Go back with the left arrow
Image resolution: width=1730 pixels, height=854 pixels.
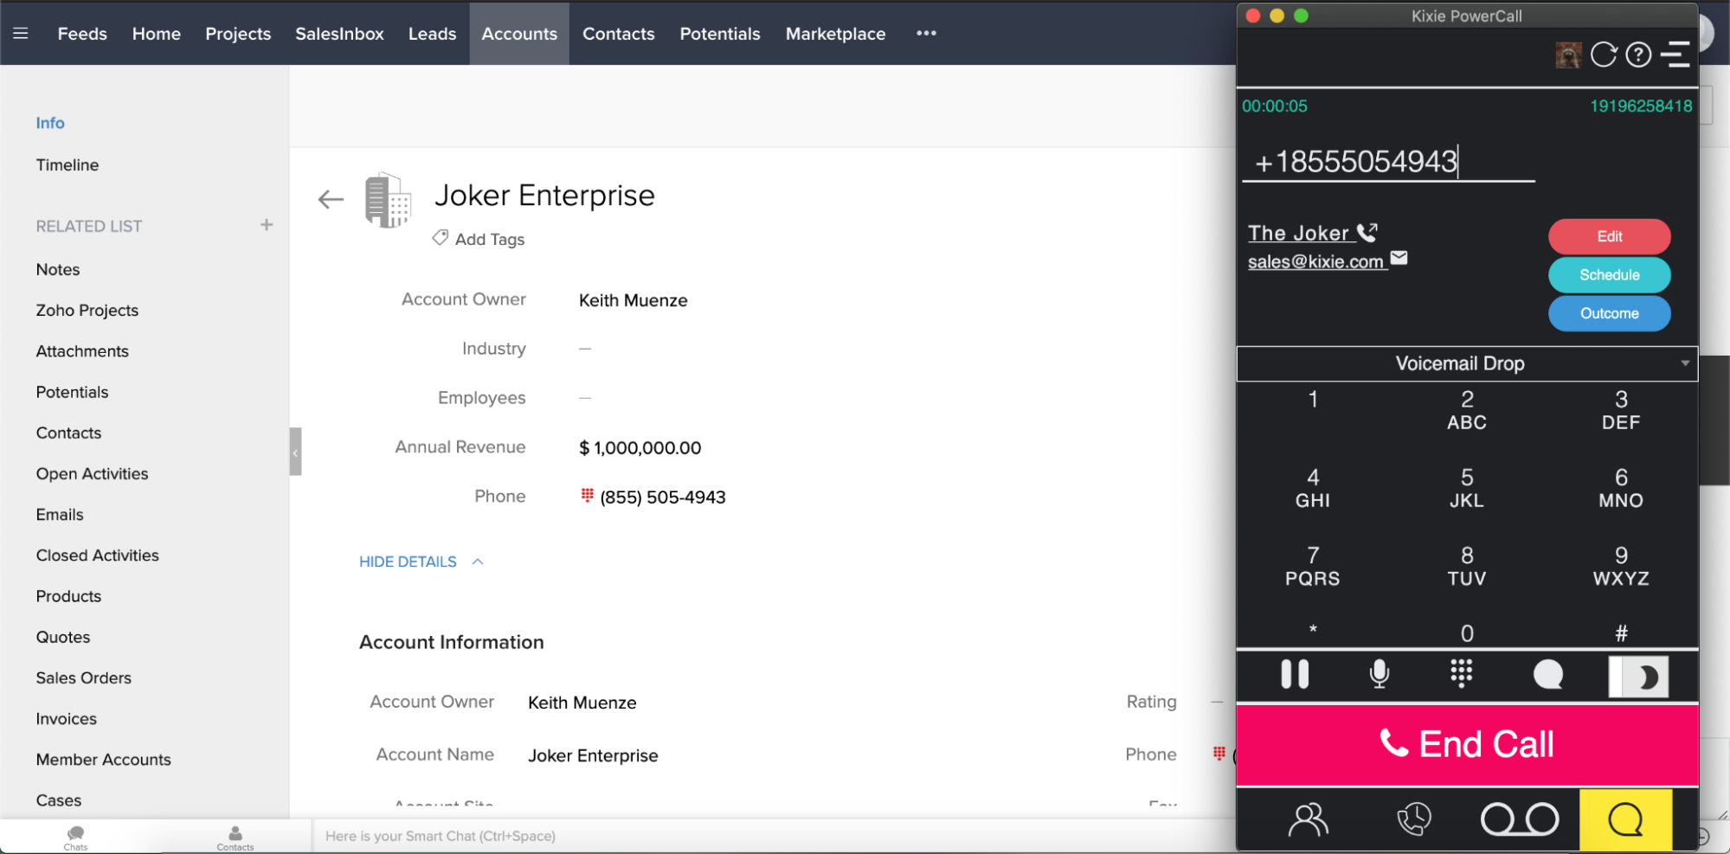pyautogui.click(x=331, y=200)
